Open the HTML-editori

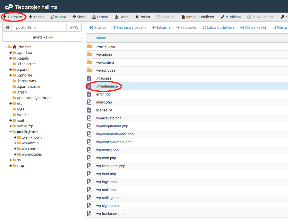[261, 17]
